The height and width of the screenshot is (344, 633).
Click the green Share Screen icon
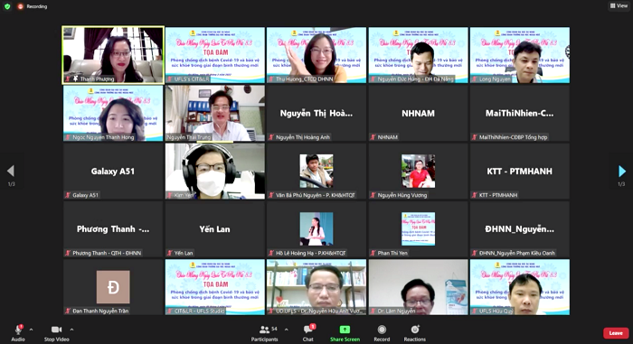(x=345, y=330)
